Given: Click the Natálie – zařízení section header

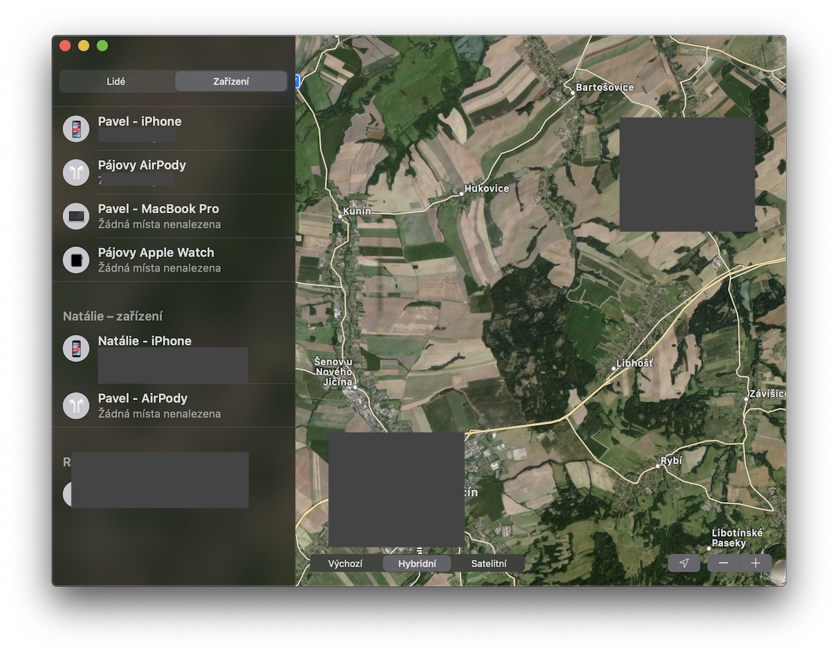Looking at the screenshot, I should click(x=112, y=316).
